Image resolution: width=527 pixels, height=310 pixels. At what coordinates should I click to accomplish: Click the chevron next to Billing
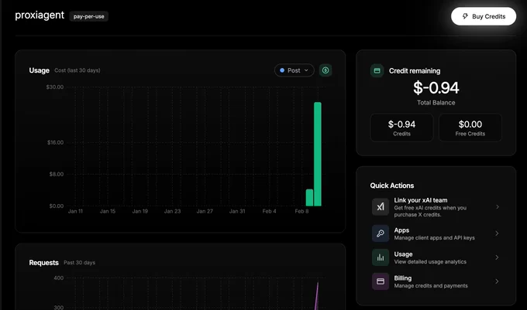[497, 281]
